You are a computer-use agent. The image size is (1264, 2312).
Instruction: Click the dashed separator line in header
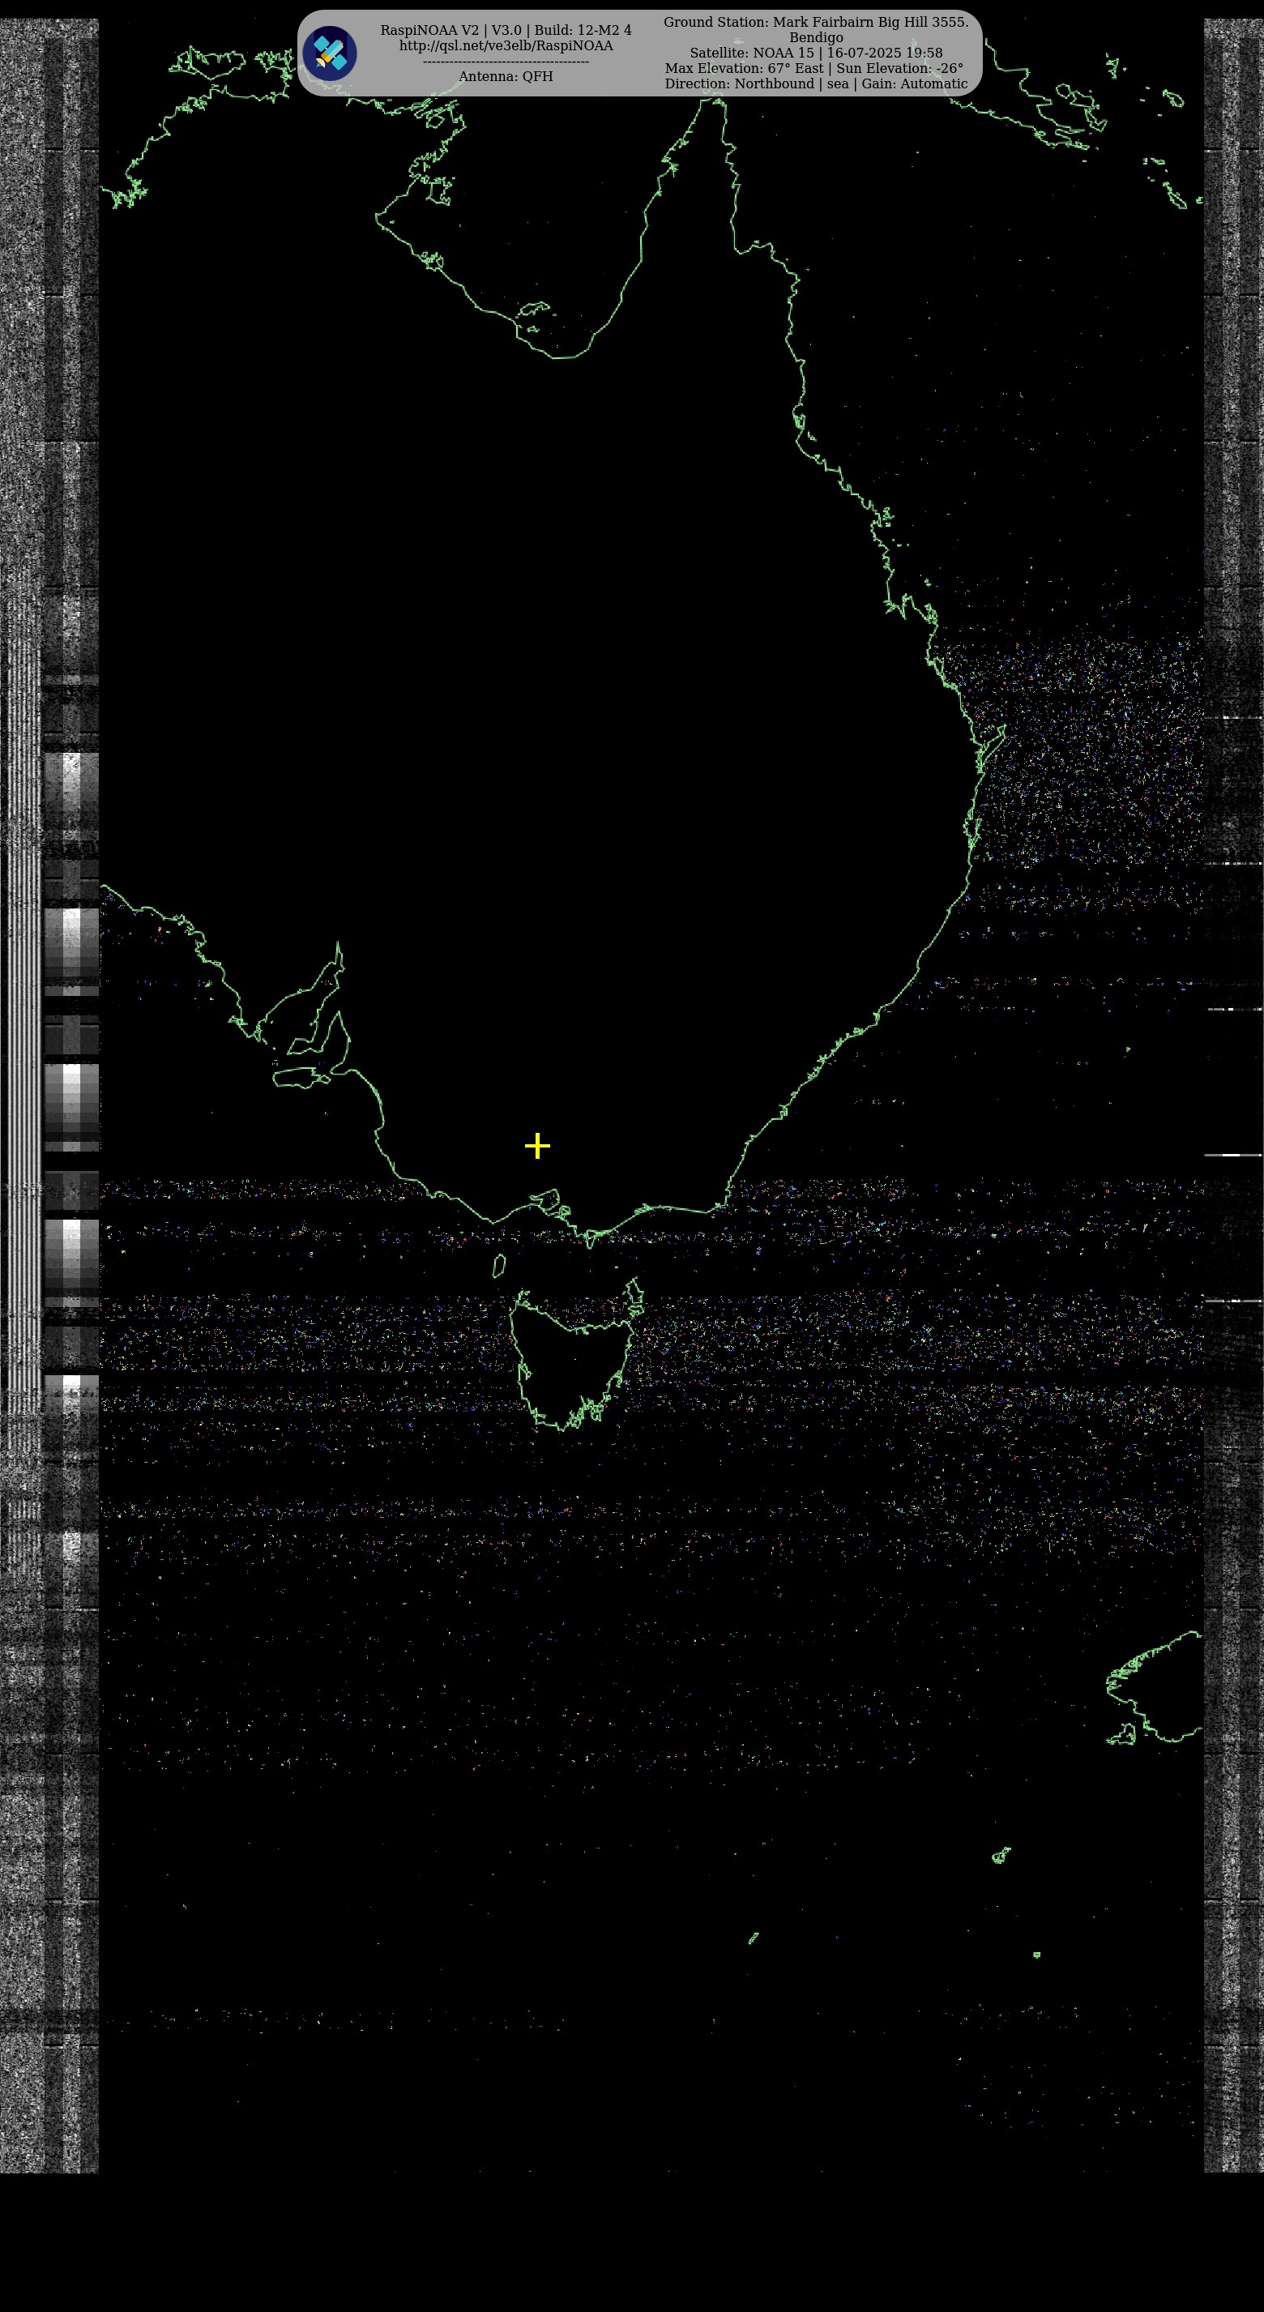coord(506,61)
